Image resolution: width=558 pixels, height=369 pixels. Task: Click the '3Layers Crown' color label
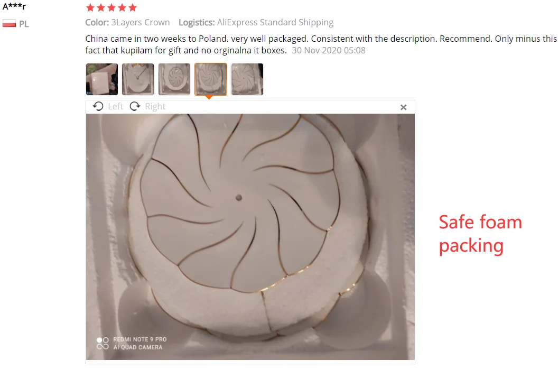141,22
